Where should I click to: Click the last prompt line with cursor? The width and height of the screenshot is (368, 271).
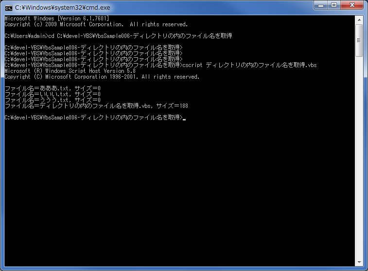pyautogui.click(x=95, y=118)
